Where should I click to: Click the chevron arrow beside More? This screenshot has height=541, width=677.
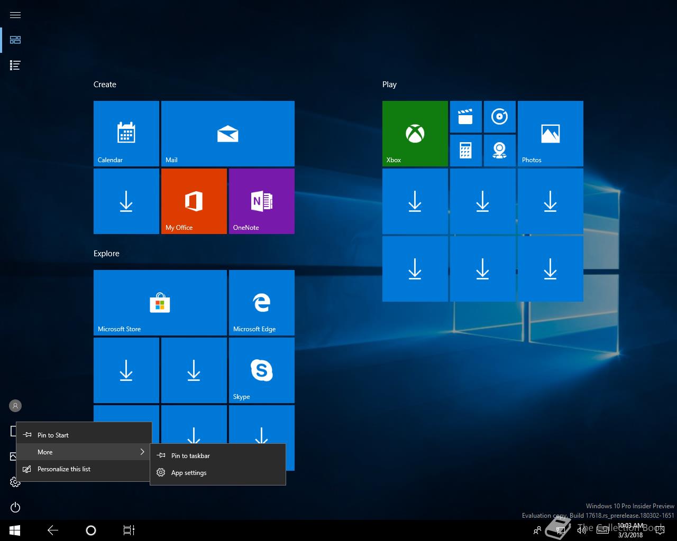pyautogui.click(x=142, y=452)
